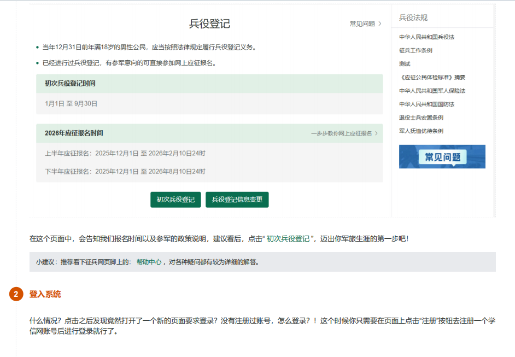Open 一步步教你网上应征报名 guide link

coord(341,133)
